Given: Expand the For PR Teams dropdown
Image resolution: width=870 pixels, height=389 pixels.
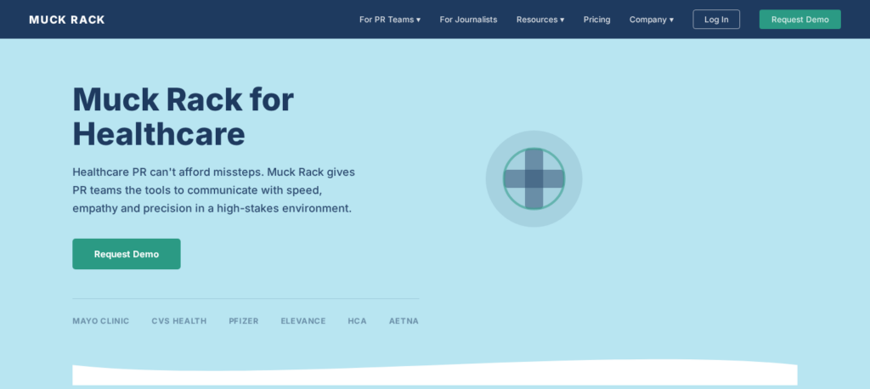Looking at the screenshot, I should (390, 20).
